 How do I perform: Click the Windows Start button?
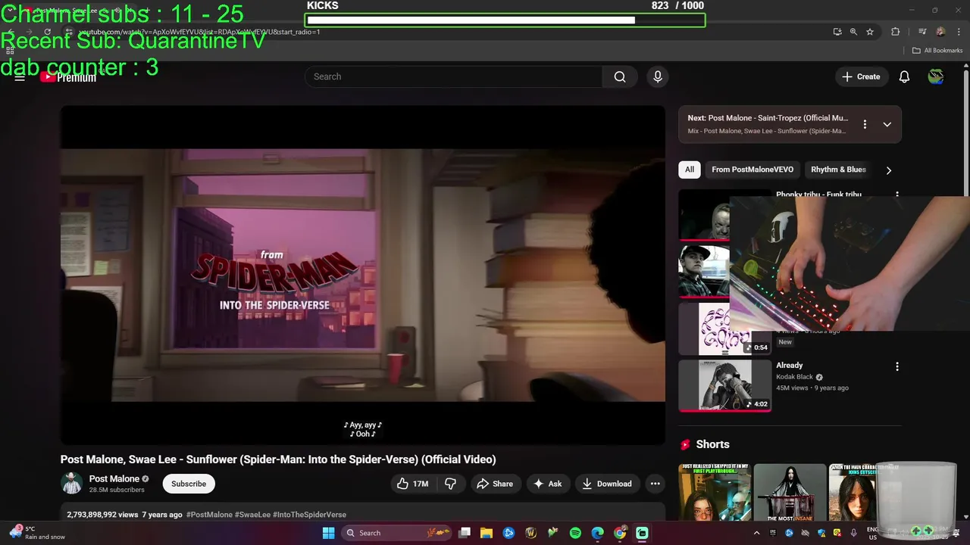click(x=328, y=533)
